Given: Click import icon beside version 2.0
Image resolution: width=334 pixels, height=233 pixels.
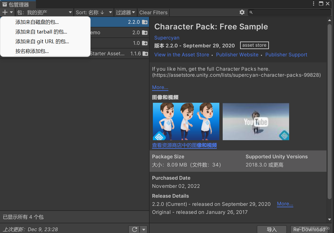Looking at the screenshot, I should point(145,33).
